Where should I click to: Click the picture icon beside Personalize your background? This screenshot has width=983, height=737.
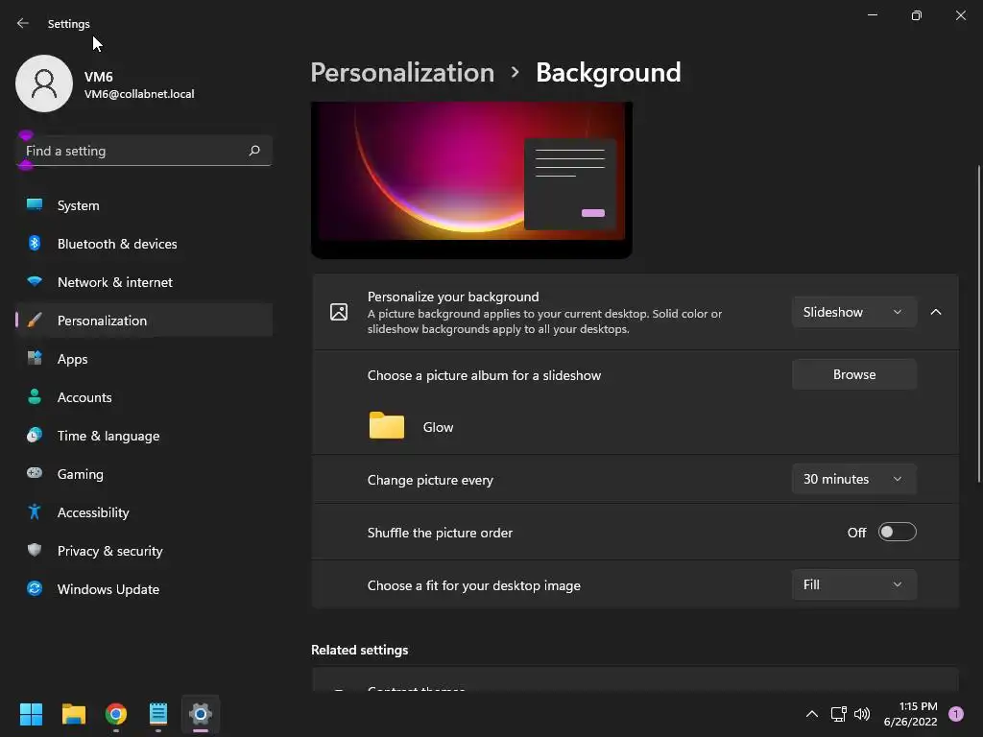pyautogui.click(x=339, y=312)
